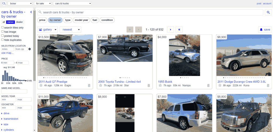Select the condition filter pill
The width and height of the screenshot is (273, 132).
point(107,20)
